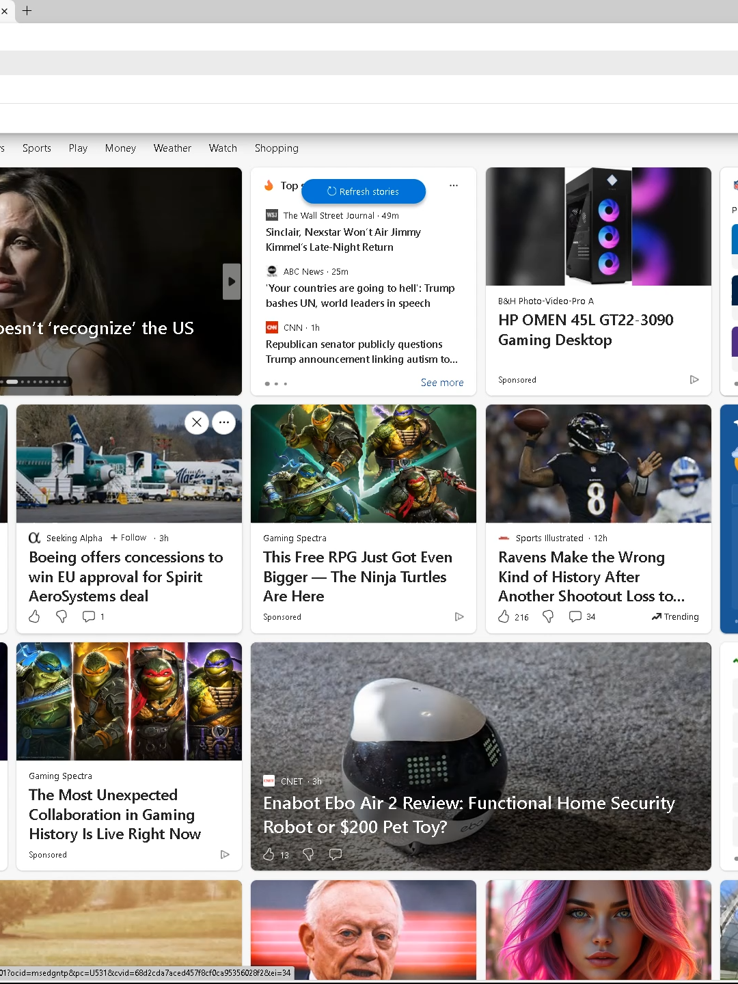This screenshot has width=738, height=984.
Task: Dislike the Ravens article
Action: 548,616
